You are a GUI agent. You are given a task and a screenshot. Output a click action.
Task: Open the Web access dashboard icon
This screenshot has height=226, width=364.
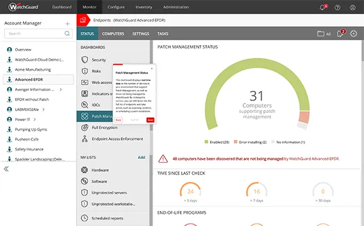(x=84, y=82)
